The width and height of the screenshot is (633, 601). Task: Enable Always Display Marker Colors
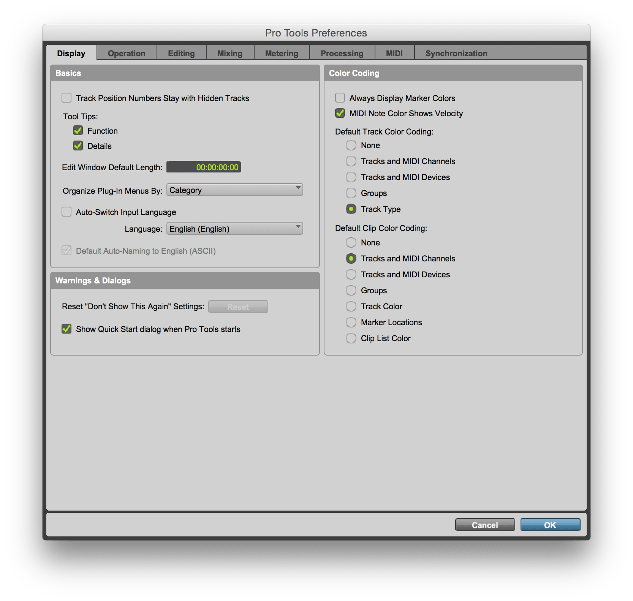[x=340, y=98]
